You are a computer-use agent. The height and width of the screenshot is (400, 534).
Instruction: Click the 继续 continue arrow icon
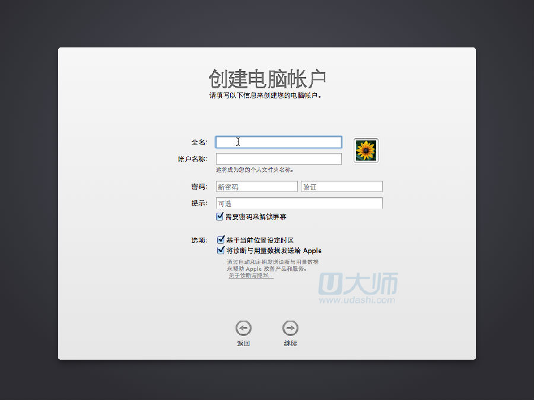pos(290,328)
